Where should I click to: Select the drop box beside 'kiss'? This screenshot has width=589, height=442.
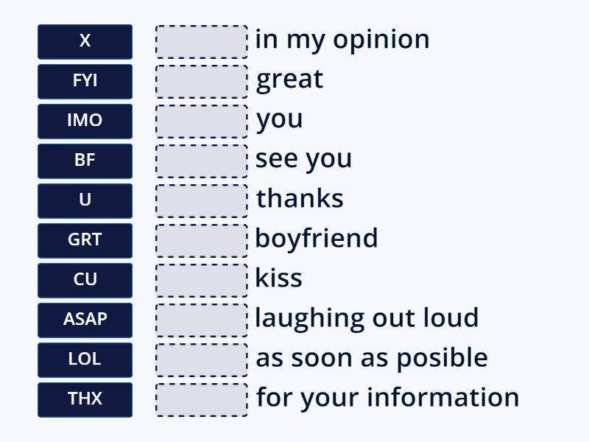point(200,280)
